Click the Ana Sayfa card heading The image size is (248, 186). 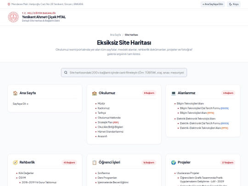[28, 93]
